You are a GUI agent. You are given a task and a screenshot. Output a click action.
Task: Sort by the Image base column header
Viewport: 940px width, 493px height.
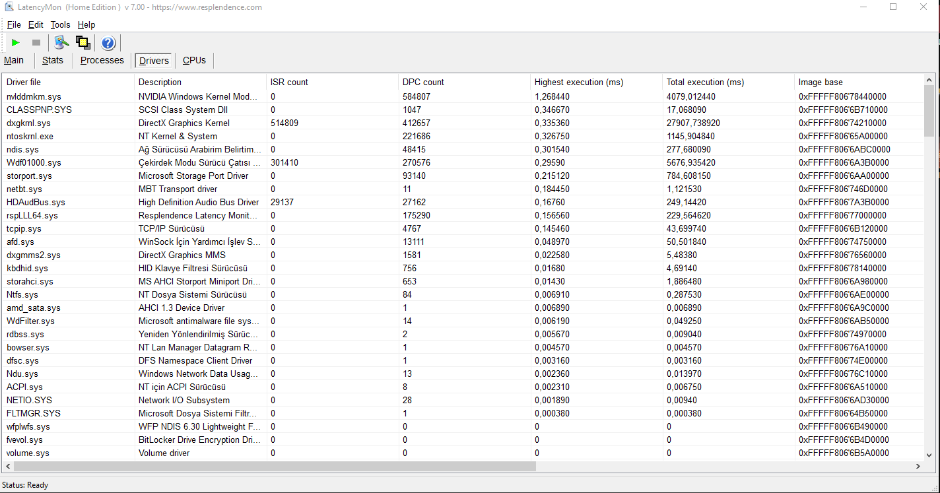(x=859, y=82)
